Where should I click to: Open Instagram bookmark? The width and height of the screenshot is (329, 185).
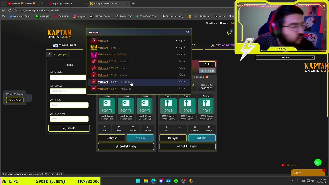pyautogui.click(x=79, y=16)
